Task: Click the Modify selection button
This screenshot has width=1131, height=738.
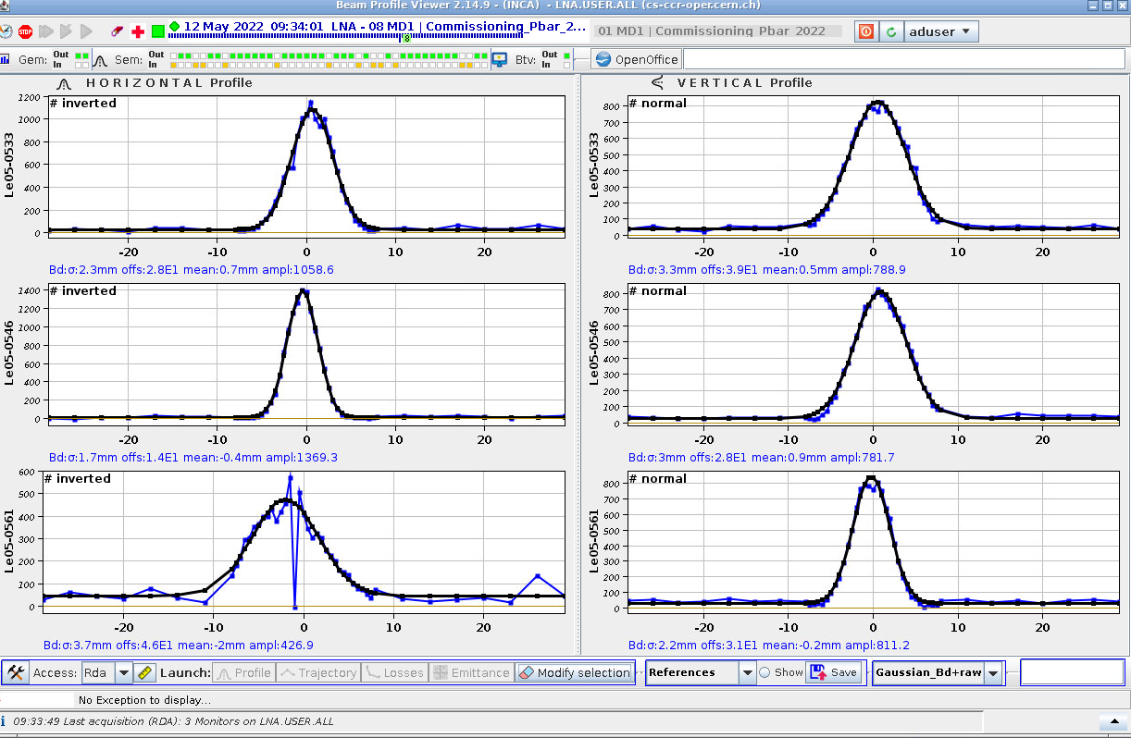Action: click(x=574, y=672)
